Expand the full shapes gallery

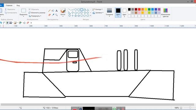coord(91,16)
